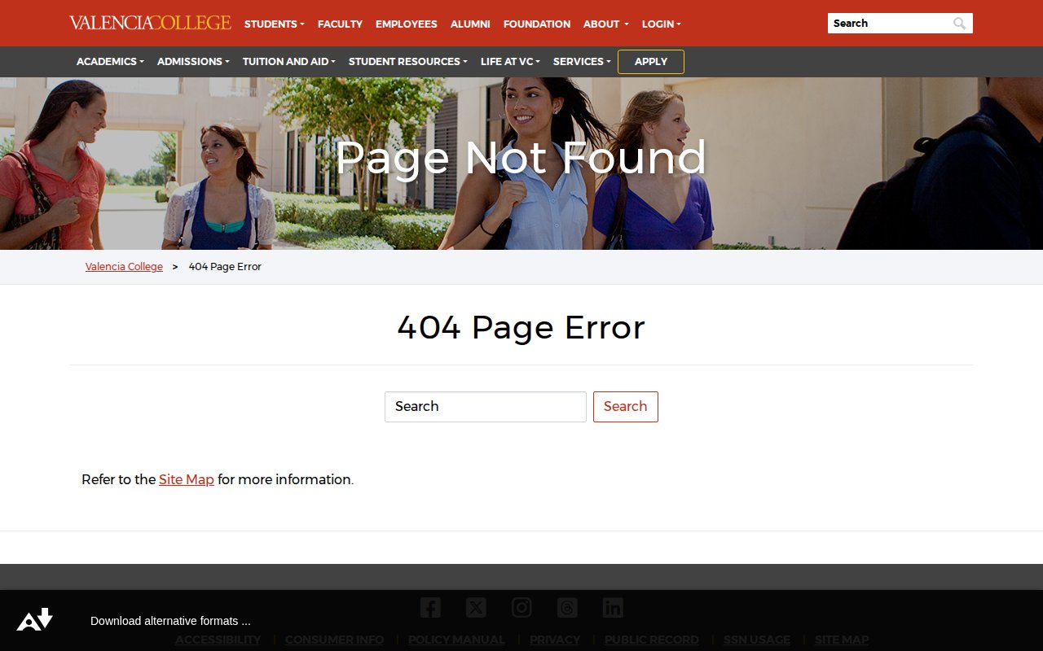Open the Academics dropdown menu
This screenshot has width=1043, height=651.
(x=110, y=62)
